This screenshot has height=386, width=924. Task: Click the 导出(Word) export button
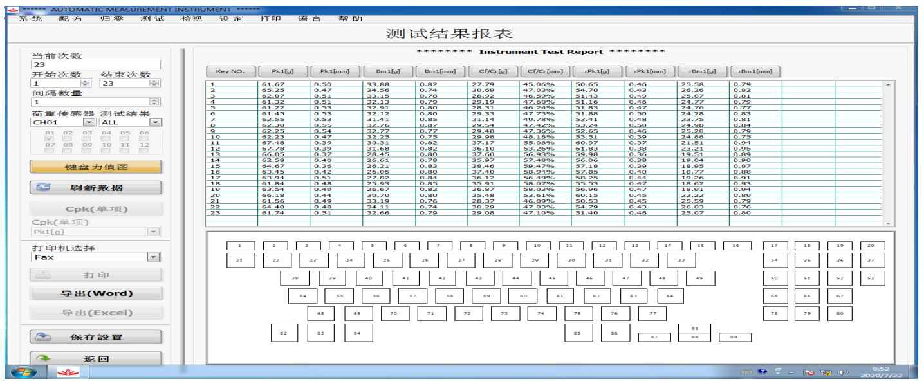point(96,293)
